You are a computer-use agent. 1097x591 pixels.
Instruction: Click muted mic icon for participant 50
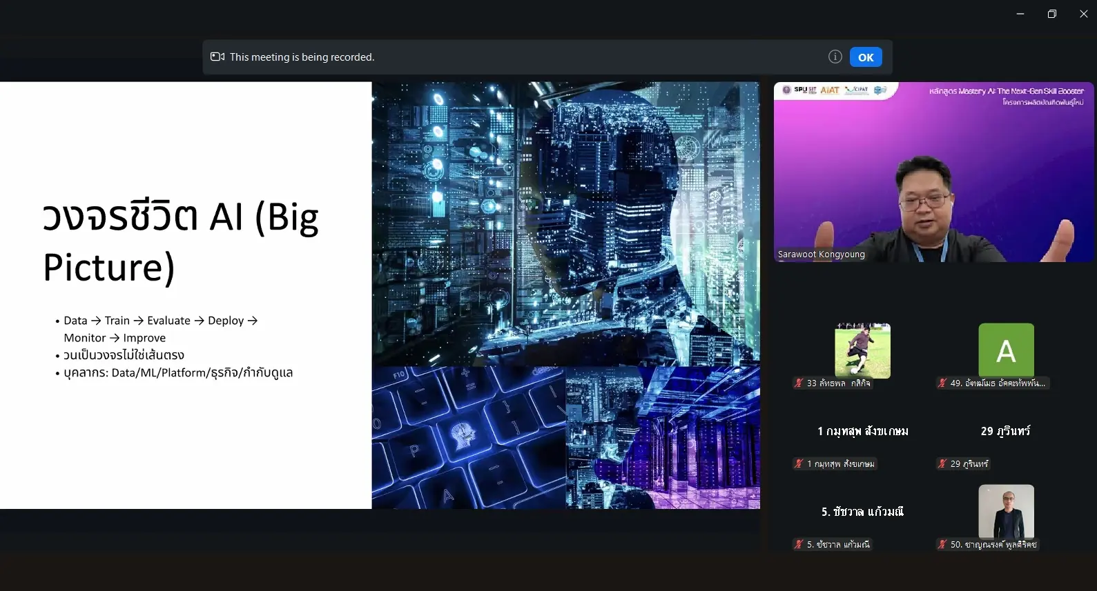(942, 545)
